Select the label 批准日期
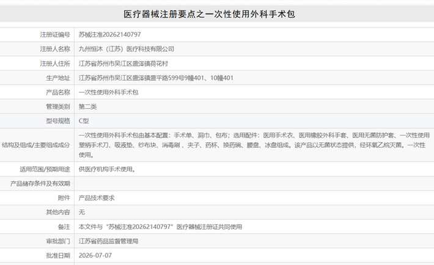This screenshot has width=434, height=265. [58, 256]
